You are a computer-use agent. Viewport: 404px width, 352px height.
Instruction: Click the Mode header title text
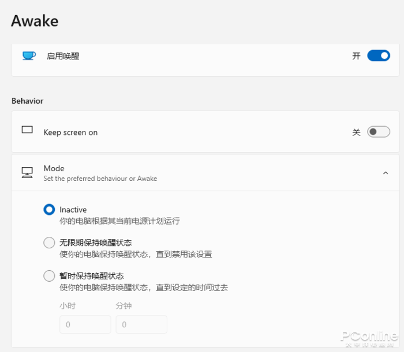54,168
